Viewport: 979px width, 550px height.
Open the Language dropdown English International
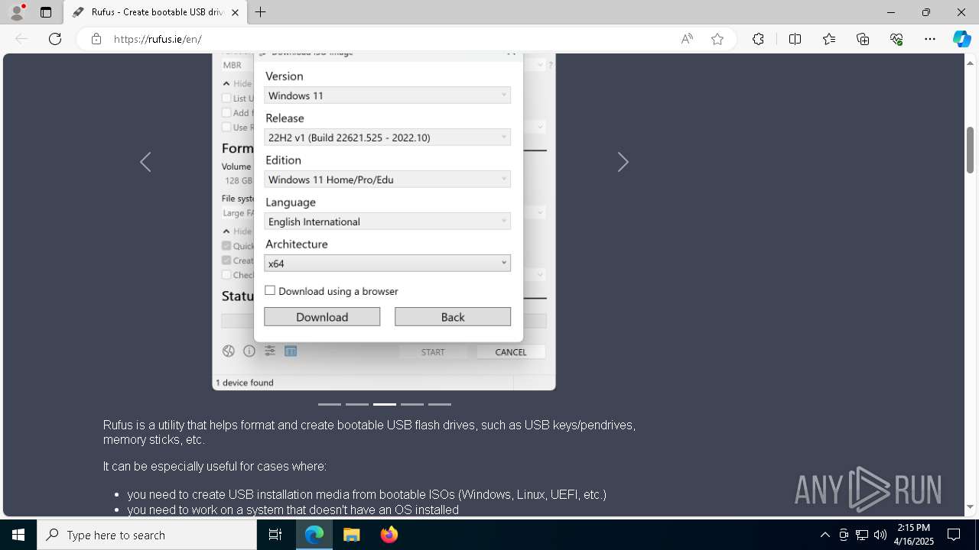(x=387, y=222)
